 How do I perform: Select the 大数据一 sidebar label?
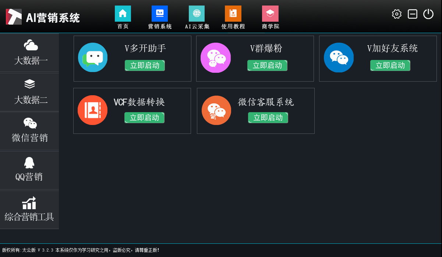31,61
